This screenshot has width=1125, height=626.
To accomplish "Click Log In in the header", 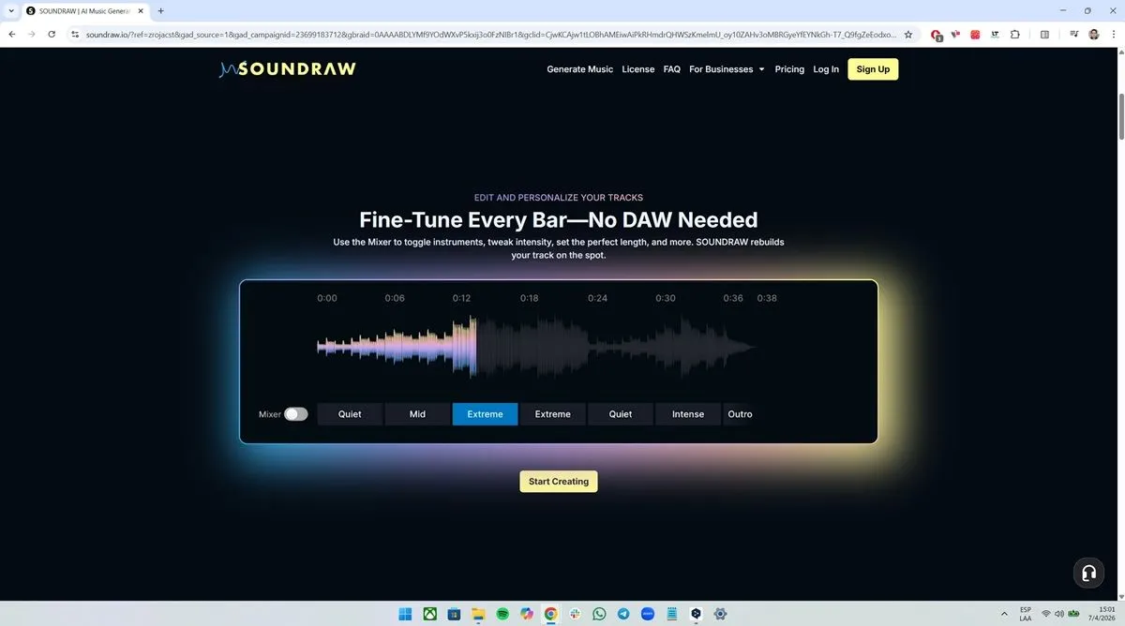I will pyautogui.click(x=826, y=69).
